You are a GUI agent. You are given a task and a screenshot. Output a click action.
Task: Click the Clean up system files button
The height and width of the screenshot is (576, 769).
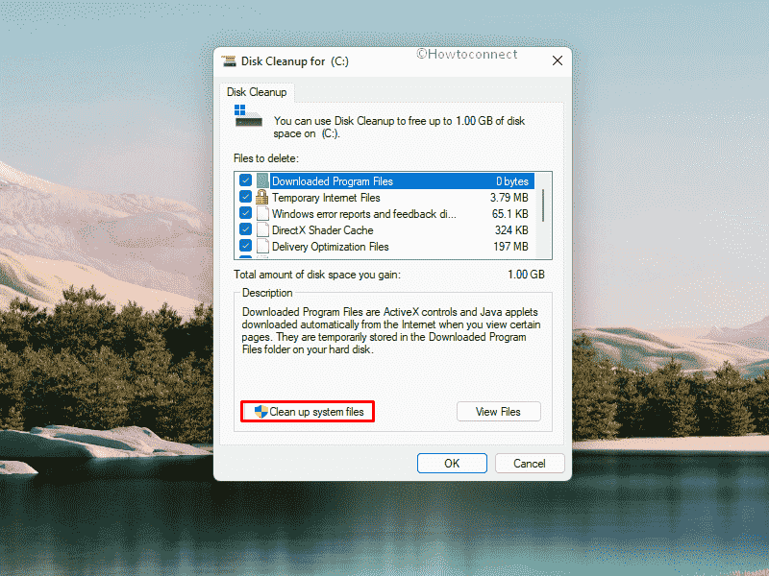(x=308, y=412)
